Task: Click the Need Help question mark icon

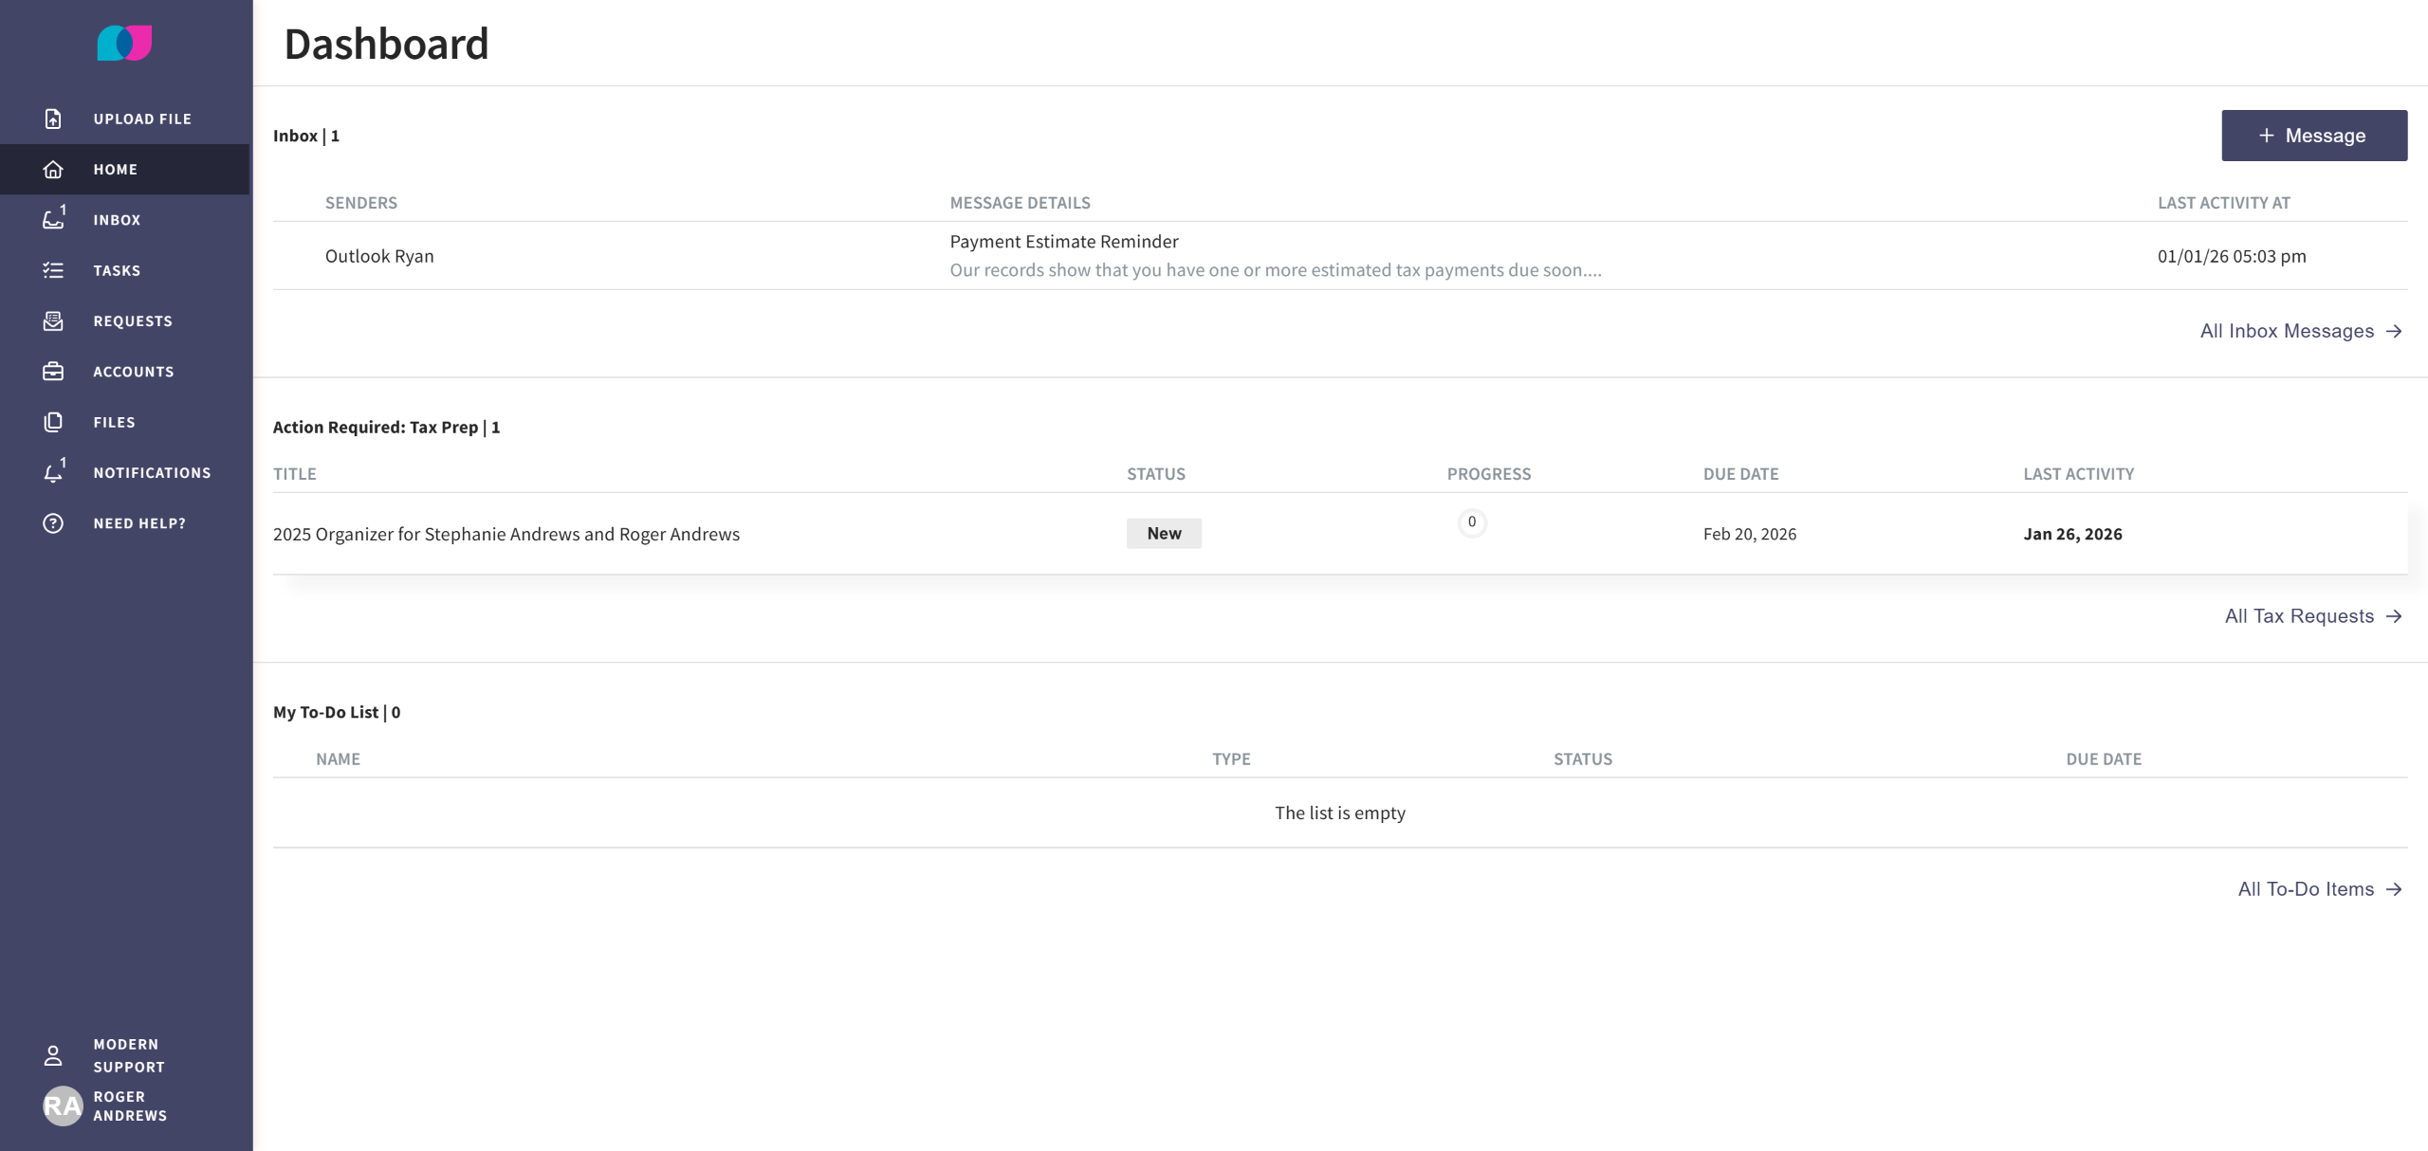Action: pyautogui.click(x=53, y=523)
